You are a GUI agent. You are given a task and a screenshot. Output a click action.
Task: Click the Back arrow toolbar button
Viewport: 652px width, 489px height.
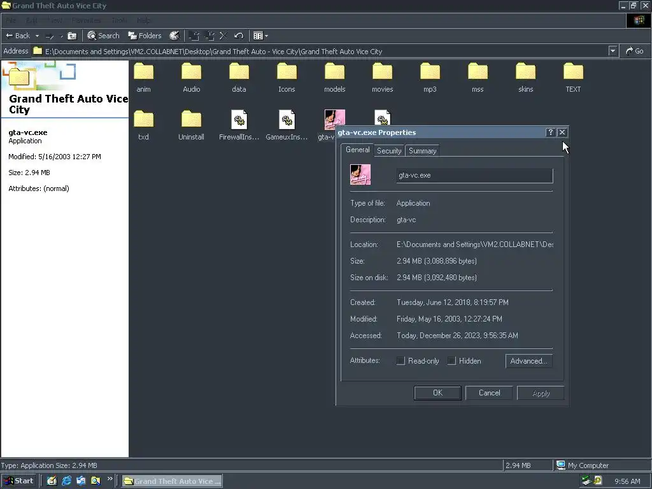coord(17,36)
